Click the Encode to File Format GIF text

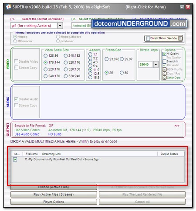[x=34, y=126]
